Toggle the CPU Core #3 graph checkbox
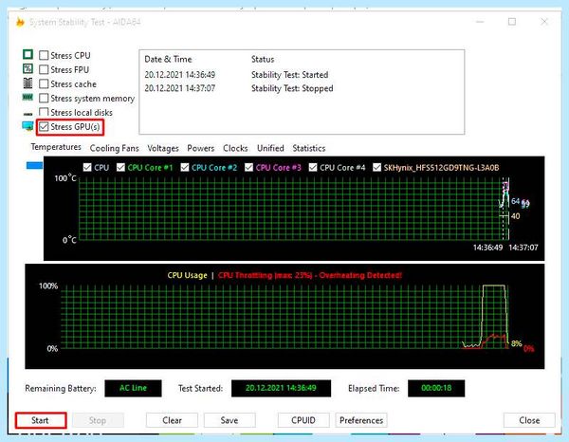This screenshot has height=442, width=569. click(248, 167)
